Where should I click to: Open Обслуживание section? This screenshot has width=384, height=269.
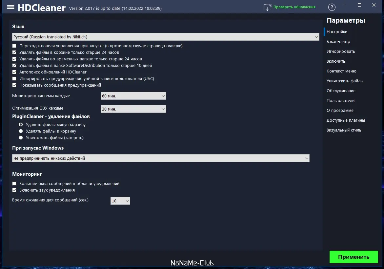click(x=341, y=91)
